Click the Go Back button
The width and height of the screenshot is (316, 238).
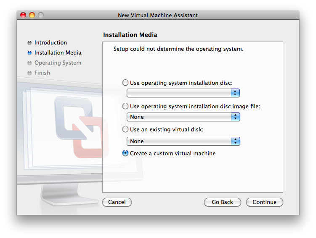click(x=222, y=202)
